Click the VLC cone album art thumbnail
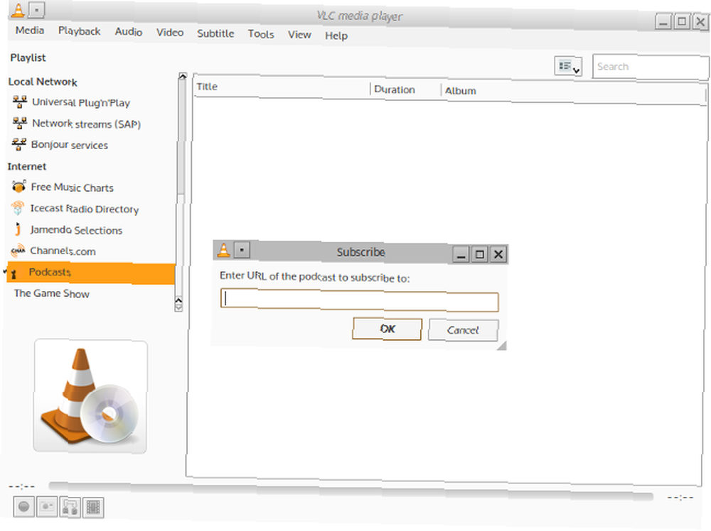The image size is (711, 531). 90,396
